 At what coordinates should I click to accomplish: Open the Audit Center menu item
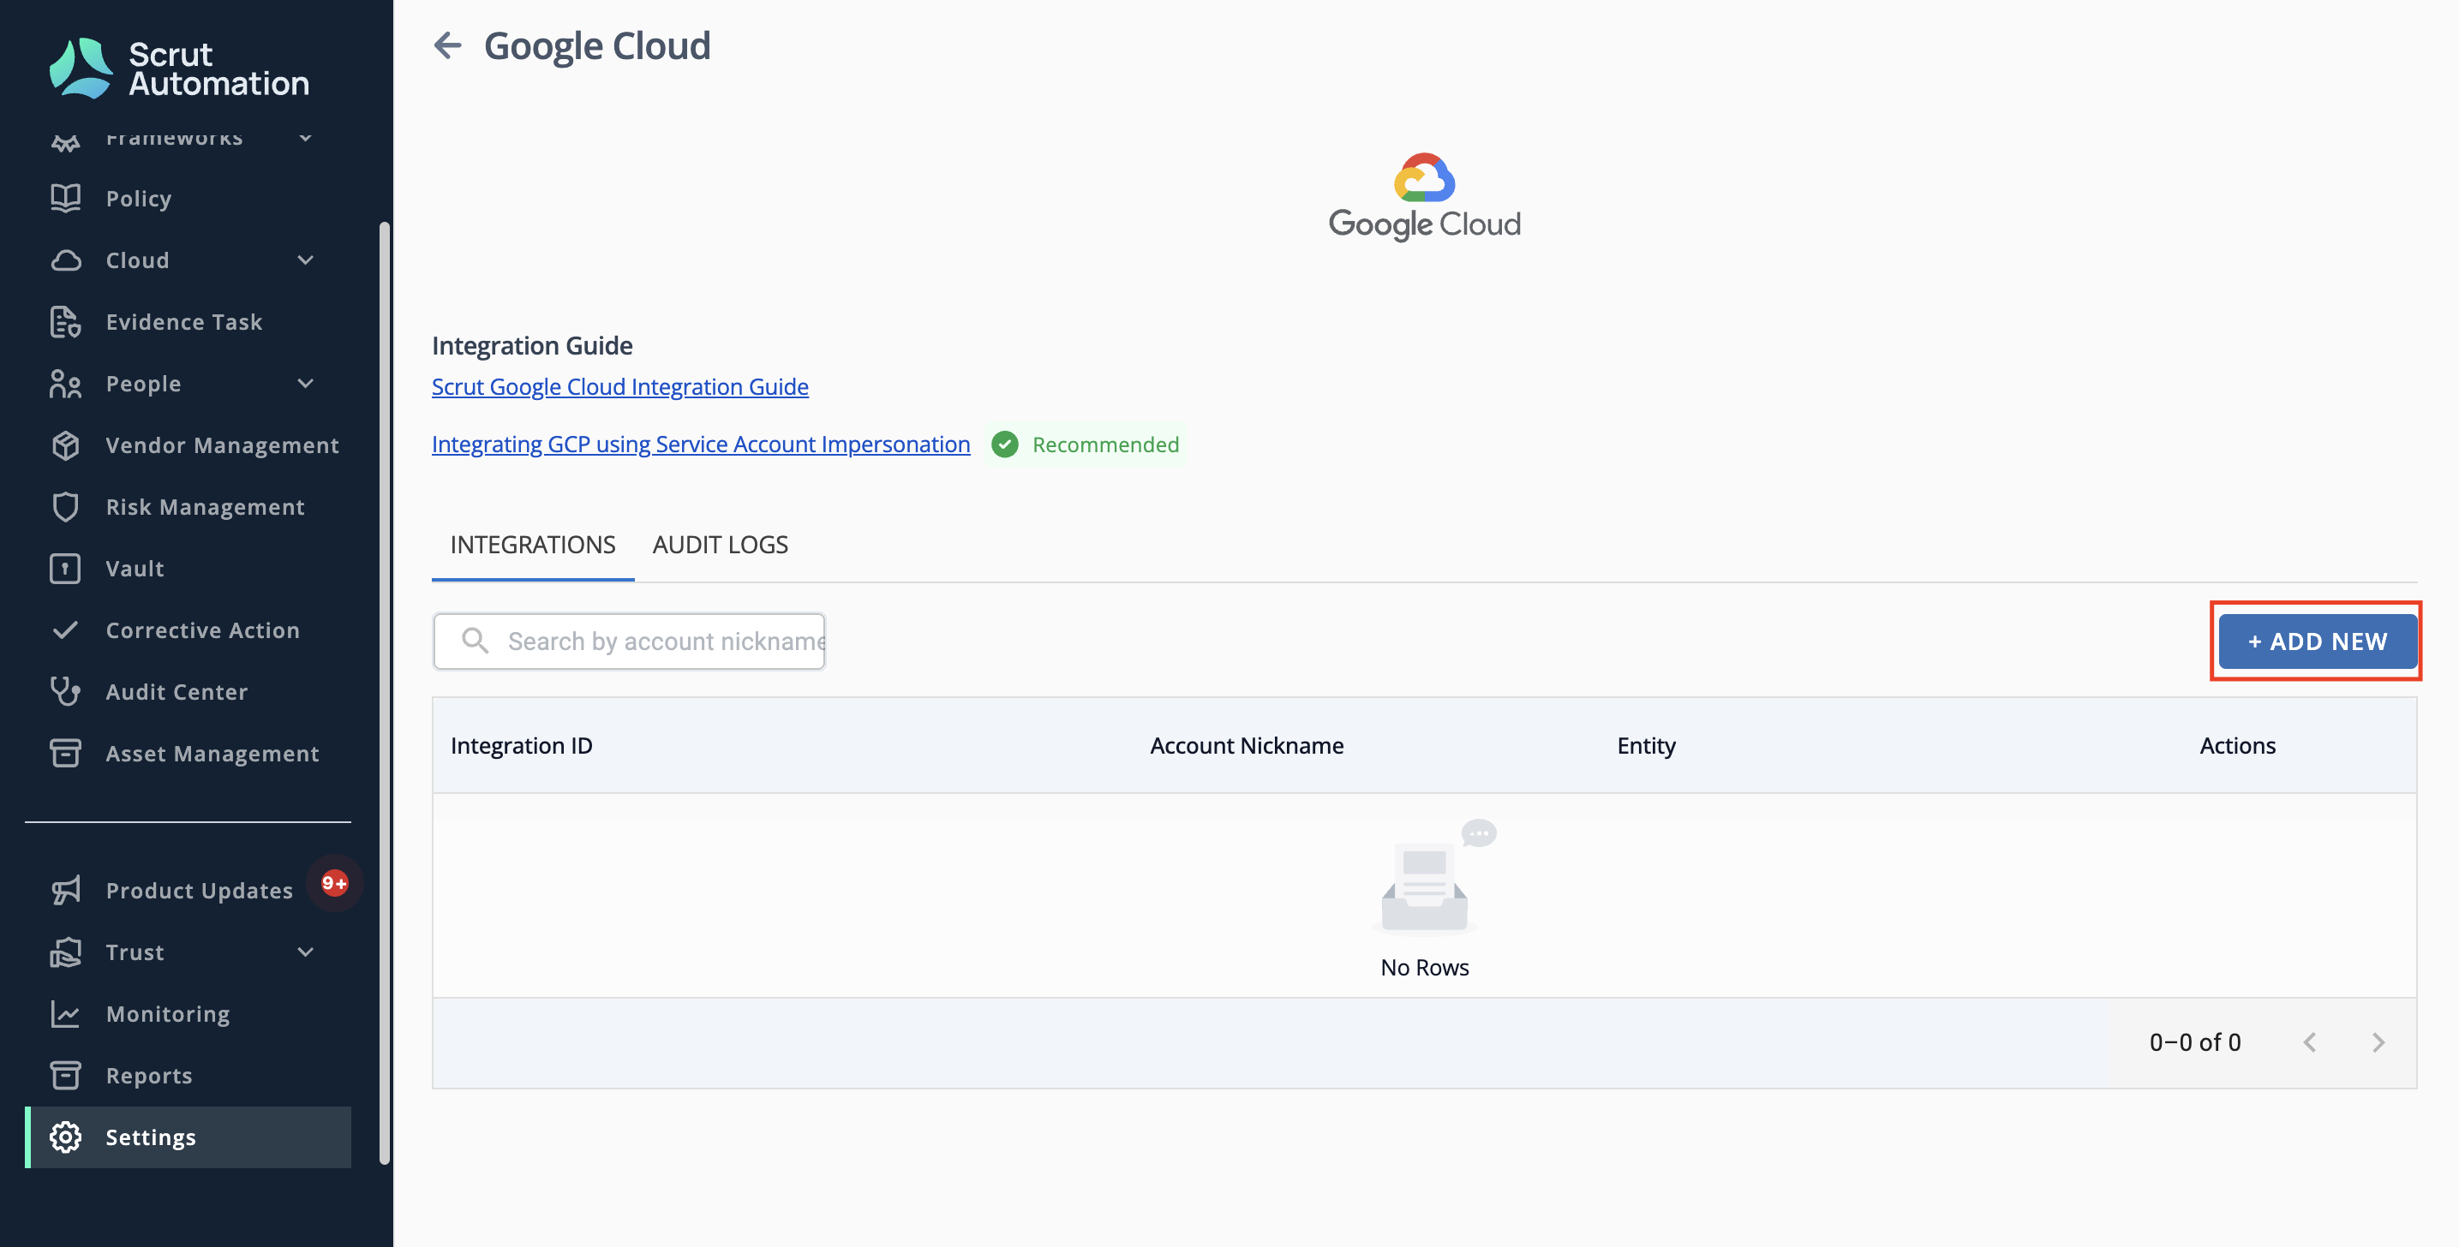click(x=188, y=692)
